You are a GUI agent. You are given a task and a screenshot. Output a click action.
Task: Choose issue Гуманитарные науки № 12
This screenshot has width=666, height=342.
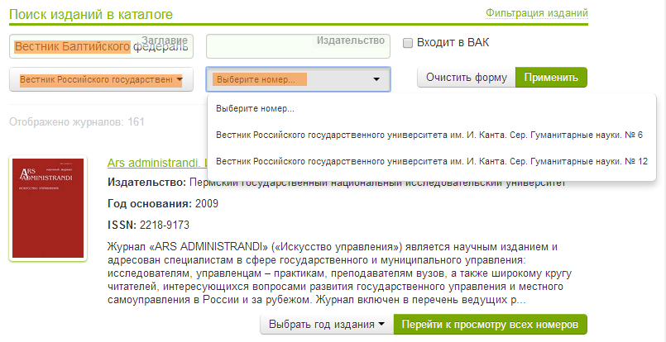(x=430, y=161)
